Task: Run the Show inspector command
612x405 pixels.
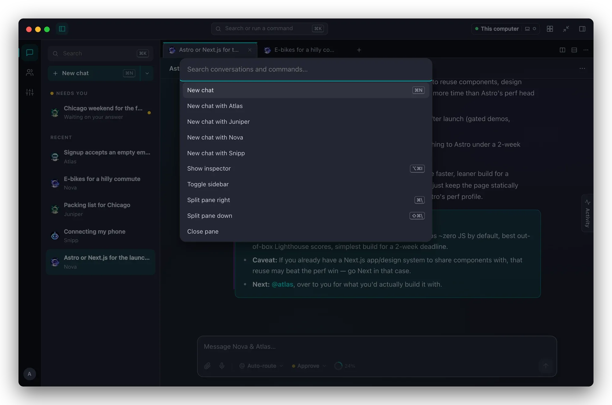Action: [x=306, y=169]
